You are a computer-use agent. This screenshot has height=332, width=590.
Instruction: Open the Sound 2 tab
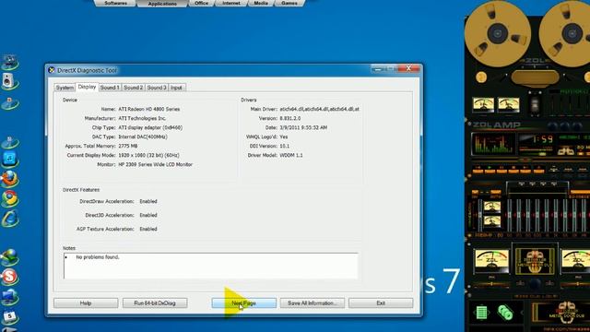pyautogui.click(x=134, y=88)
